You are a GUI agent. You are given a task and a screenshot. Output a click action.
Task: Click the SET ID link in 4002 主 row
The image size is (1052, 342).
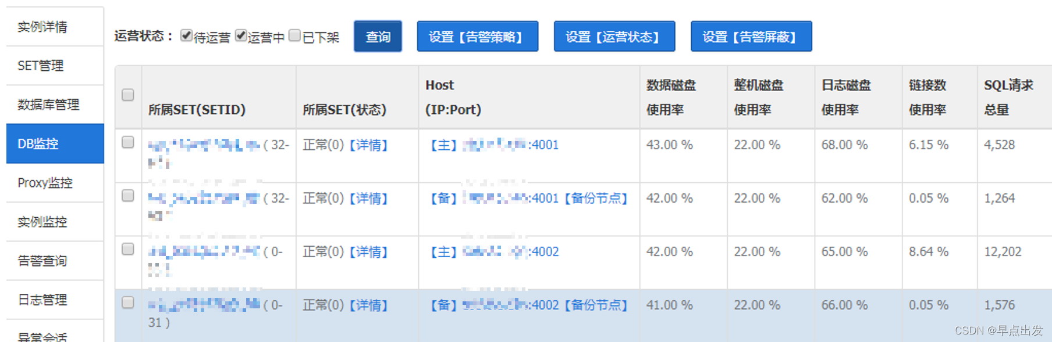coord(204,252)
